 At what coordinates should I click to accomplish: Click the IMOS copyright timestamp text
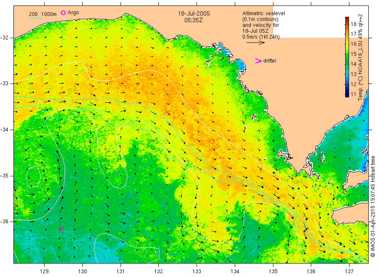[373, 206]
